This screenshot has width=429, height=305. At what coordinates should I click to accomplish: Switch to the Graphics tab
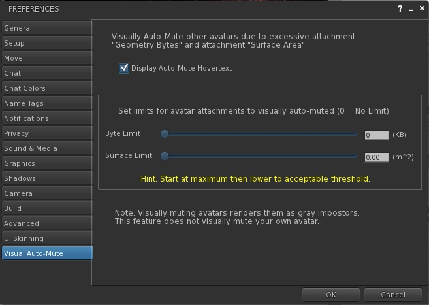(46, 163)
